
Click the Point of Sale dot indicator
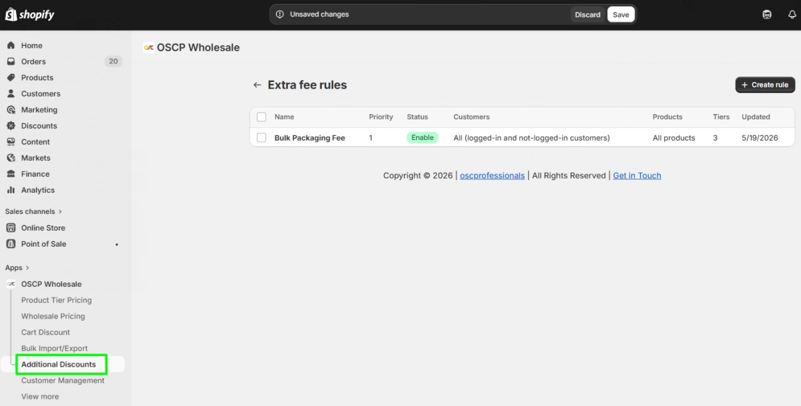tap(117, 244)
